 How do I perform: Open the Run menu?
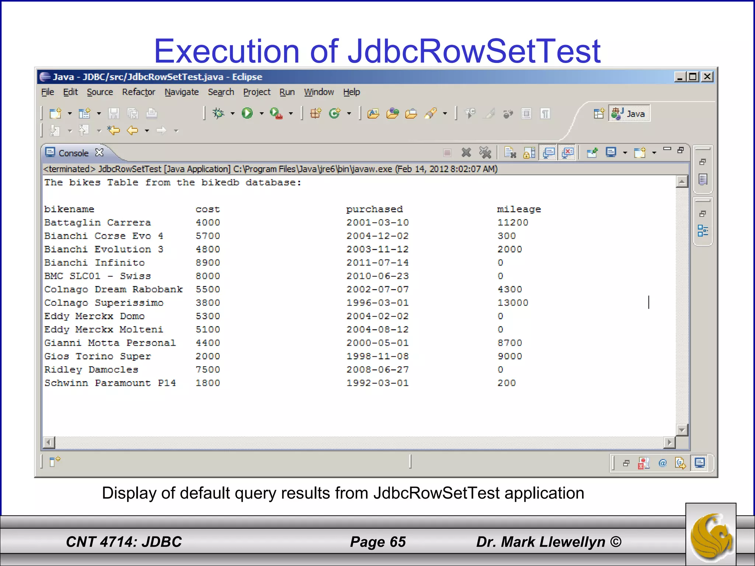[287, 92]
